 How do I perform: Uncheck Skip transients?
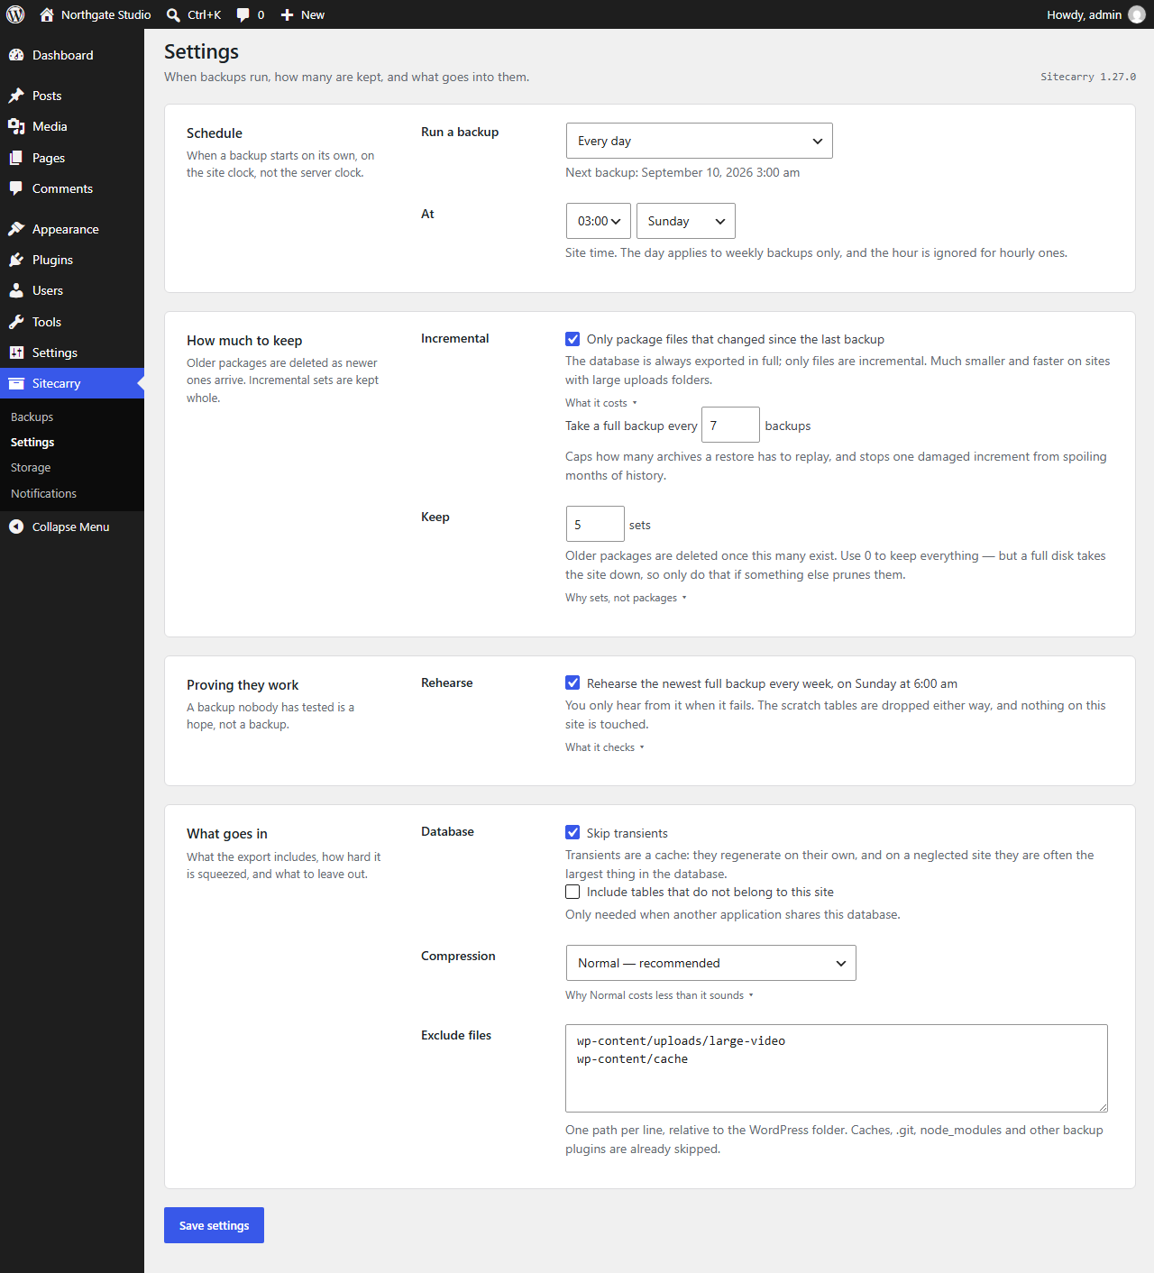point(572,833)
